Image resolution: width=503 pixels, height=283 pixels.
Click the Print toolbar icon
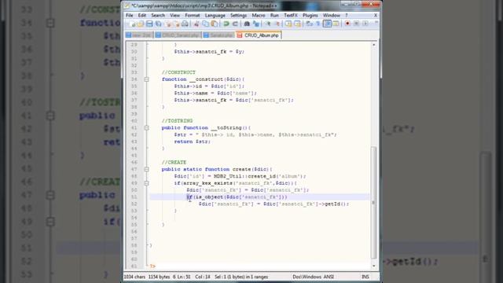pos(185,24)
